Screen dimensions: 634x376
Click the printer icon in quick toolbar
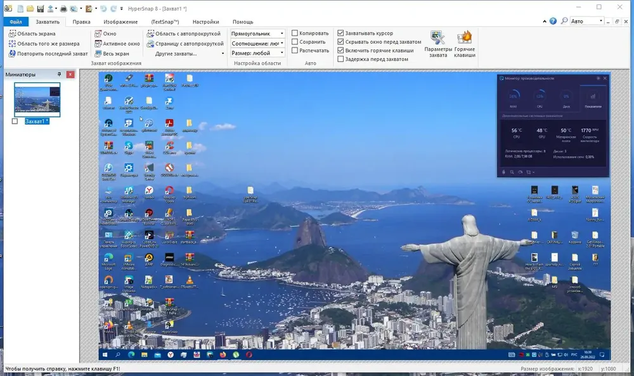(x=63, y=8)
